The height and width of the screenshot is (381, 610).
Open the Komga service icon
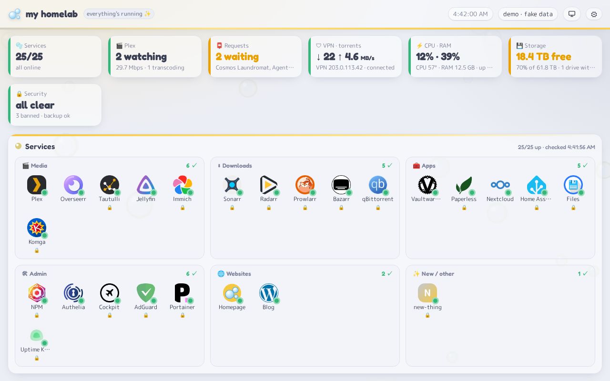[x=37, y=228]
